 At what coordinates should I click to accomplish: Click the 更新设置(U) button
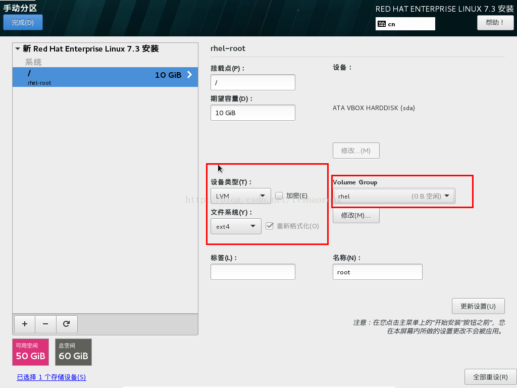tap(478, 306)
